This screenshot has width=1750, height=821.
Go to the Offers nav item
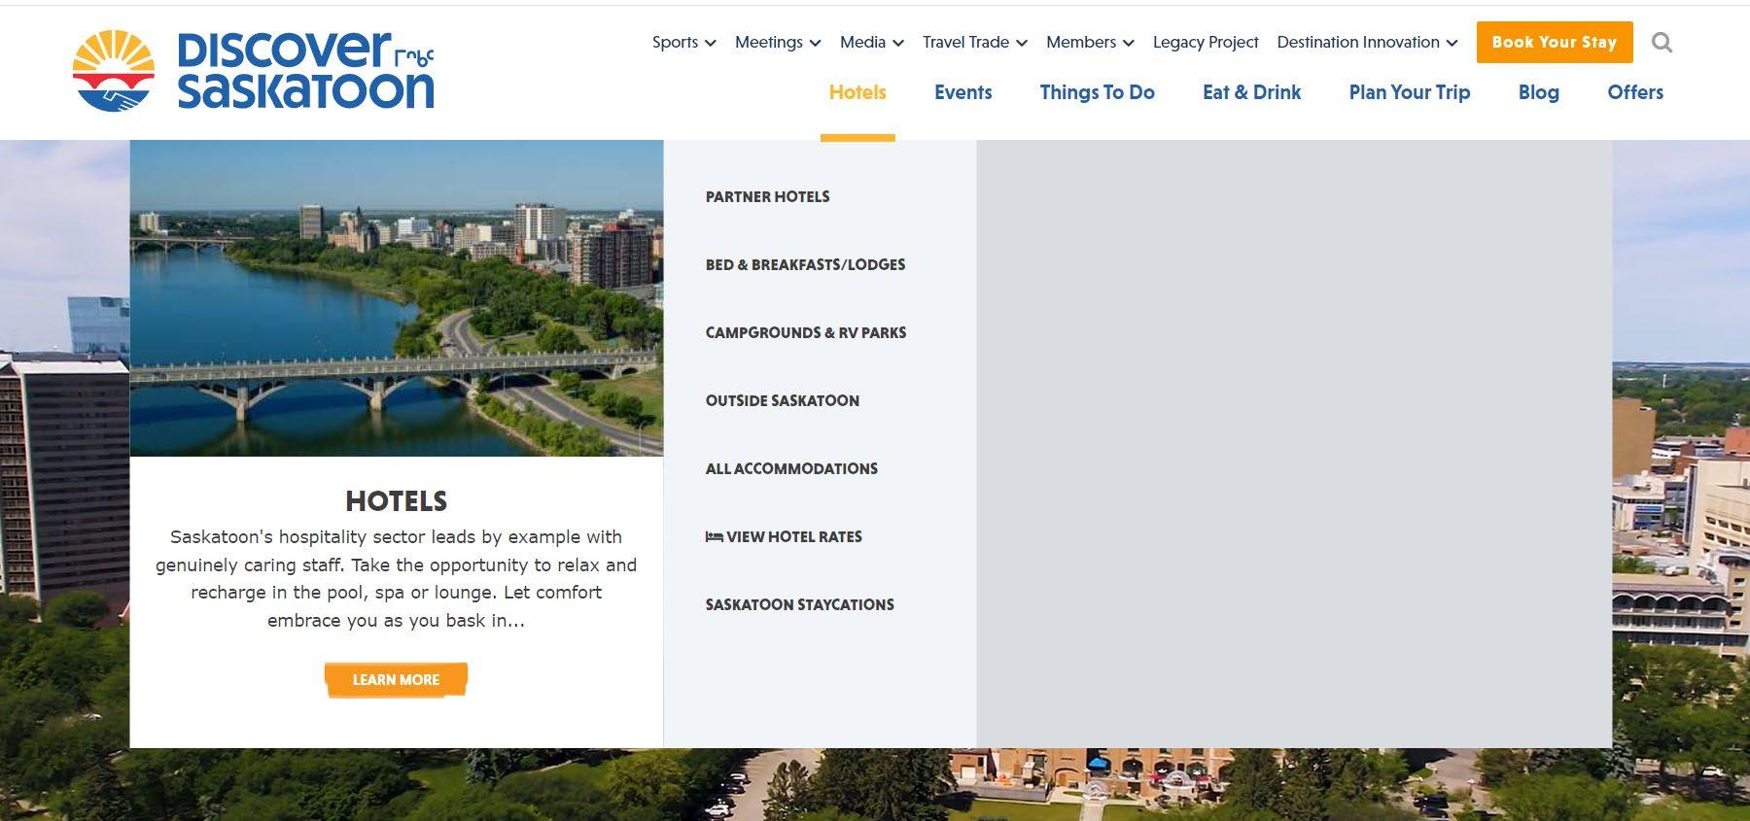pos(1635,92)
